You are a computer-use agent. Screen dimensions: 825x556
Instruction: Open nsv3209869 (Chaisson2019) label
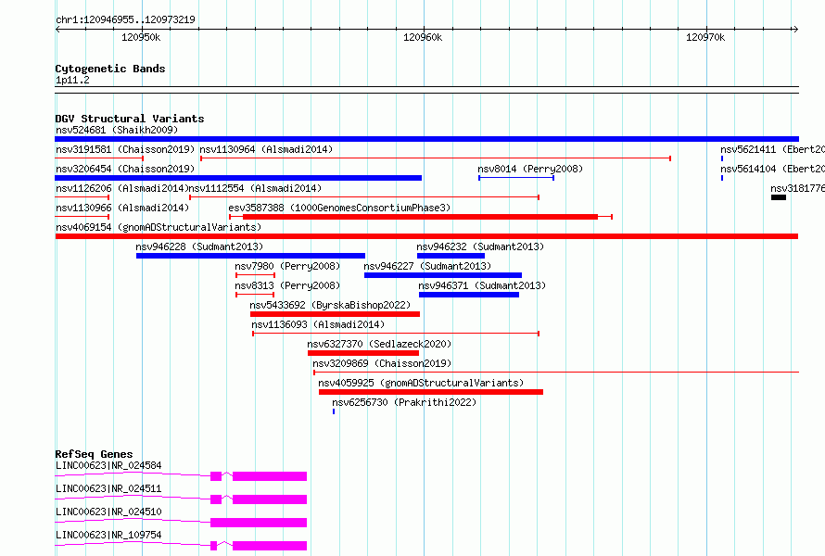pyautogui.click(x=382, y=363)
